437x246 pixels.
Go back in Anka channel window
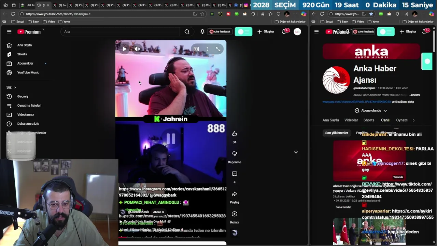[x=314, y=14]
